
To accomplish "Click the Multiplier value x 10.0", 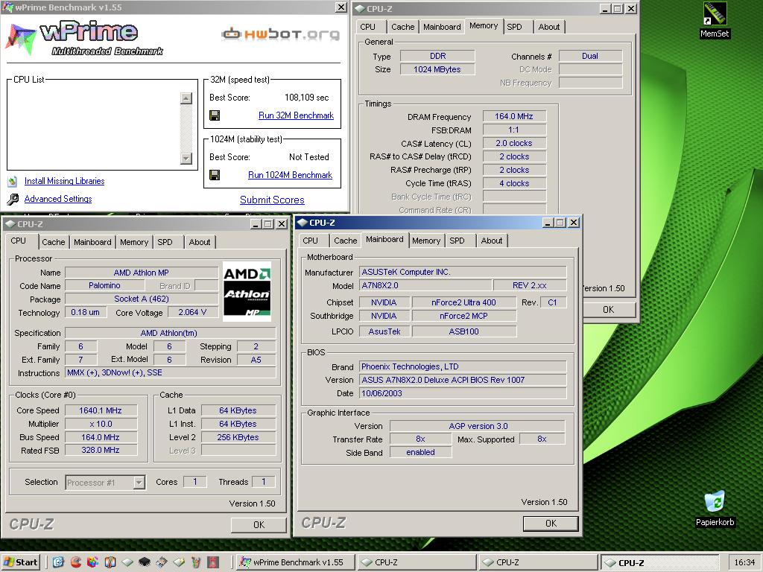I will [101, 424].
